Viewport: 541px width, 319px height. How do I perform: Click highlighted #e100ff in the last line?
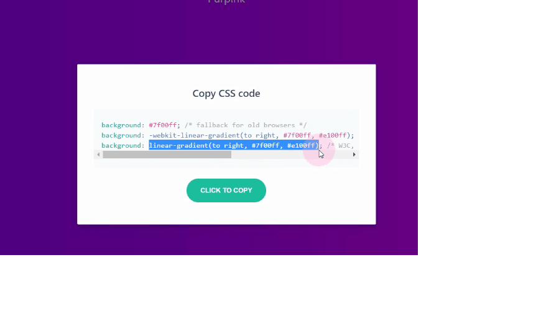pyautogui.click(x=301, y=145)
